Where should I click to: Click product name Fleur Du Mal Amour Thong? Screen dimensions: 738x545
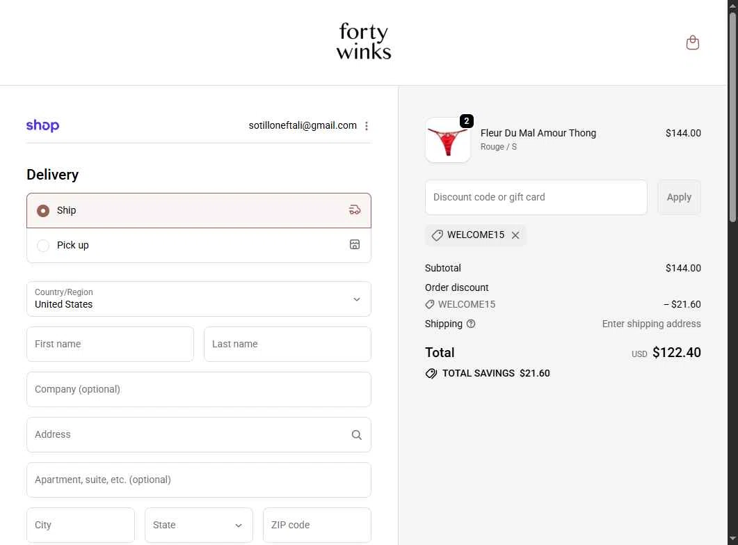point(538,134)
